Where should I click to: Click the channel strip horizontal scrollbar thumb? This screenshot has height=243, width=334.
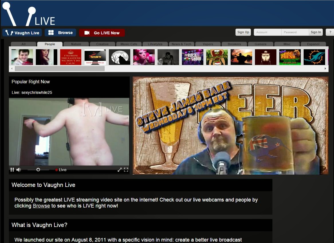click(x=60, y=68)
